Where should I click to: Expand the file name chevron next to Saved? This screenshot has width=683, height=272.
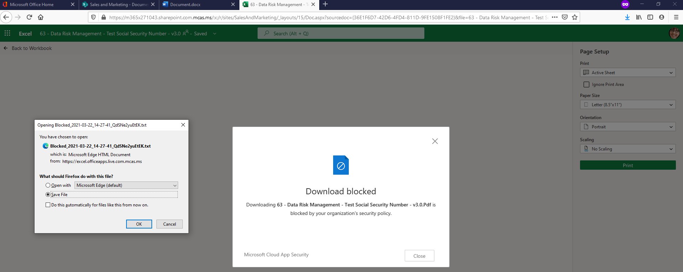coord(214,34)
